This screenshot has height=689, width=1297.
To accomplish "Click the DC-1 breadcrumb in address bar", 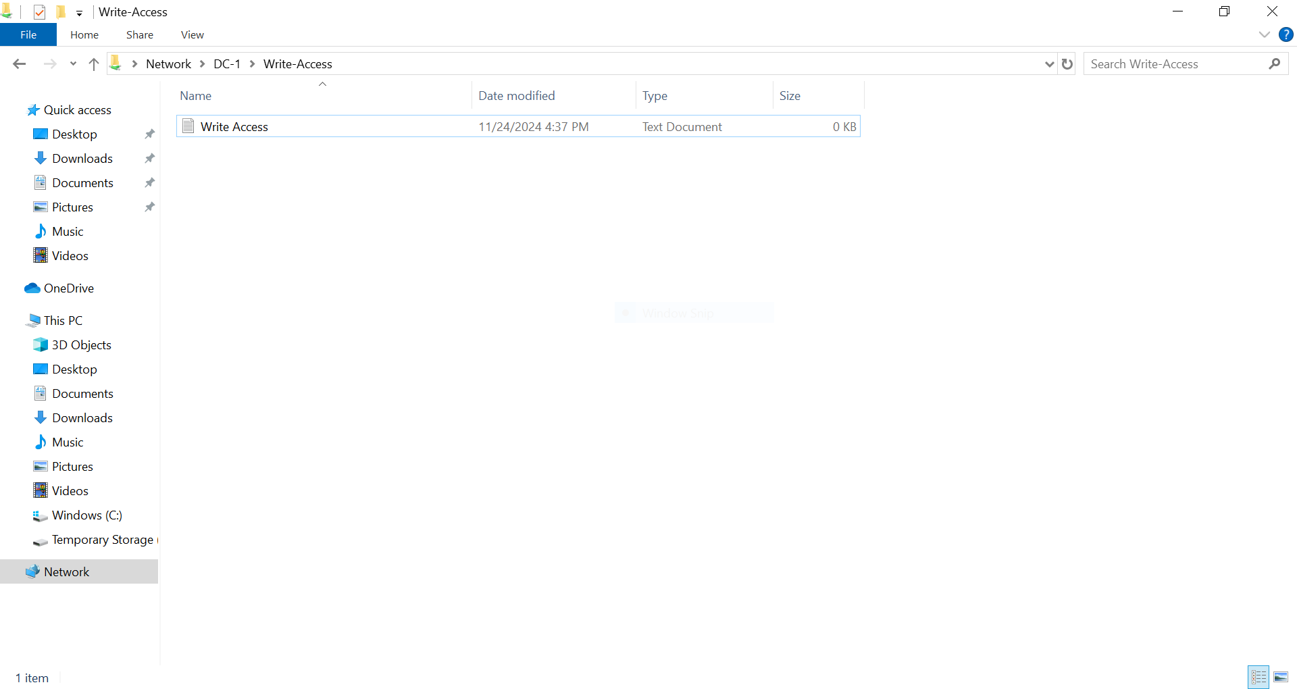I will point(227,64).
